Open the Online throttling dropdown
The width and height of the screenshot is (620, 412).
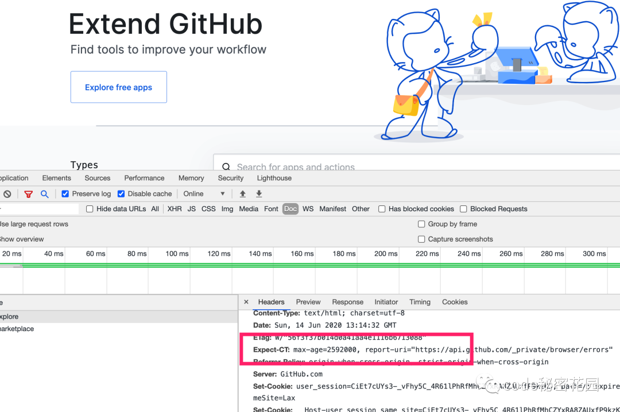(204, 194)
